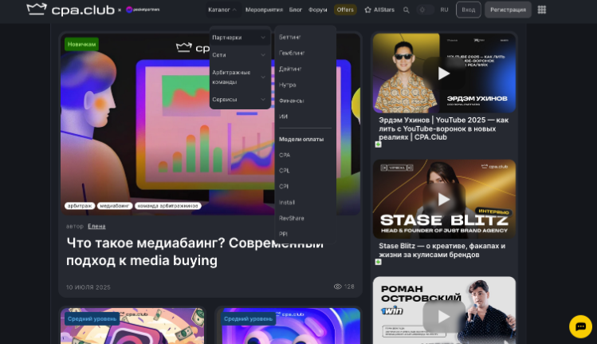
Task: Click the Новичкам badge
Action: (82, 44)
